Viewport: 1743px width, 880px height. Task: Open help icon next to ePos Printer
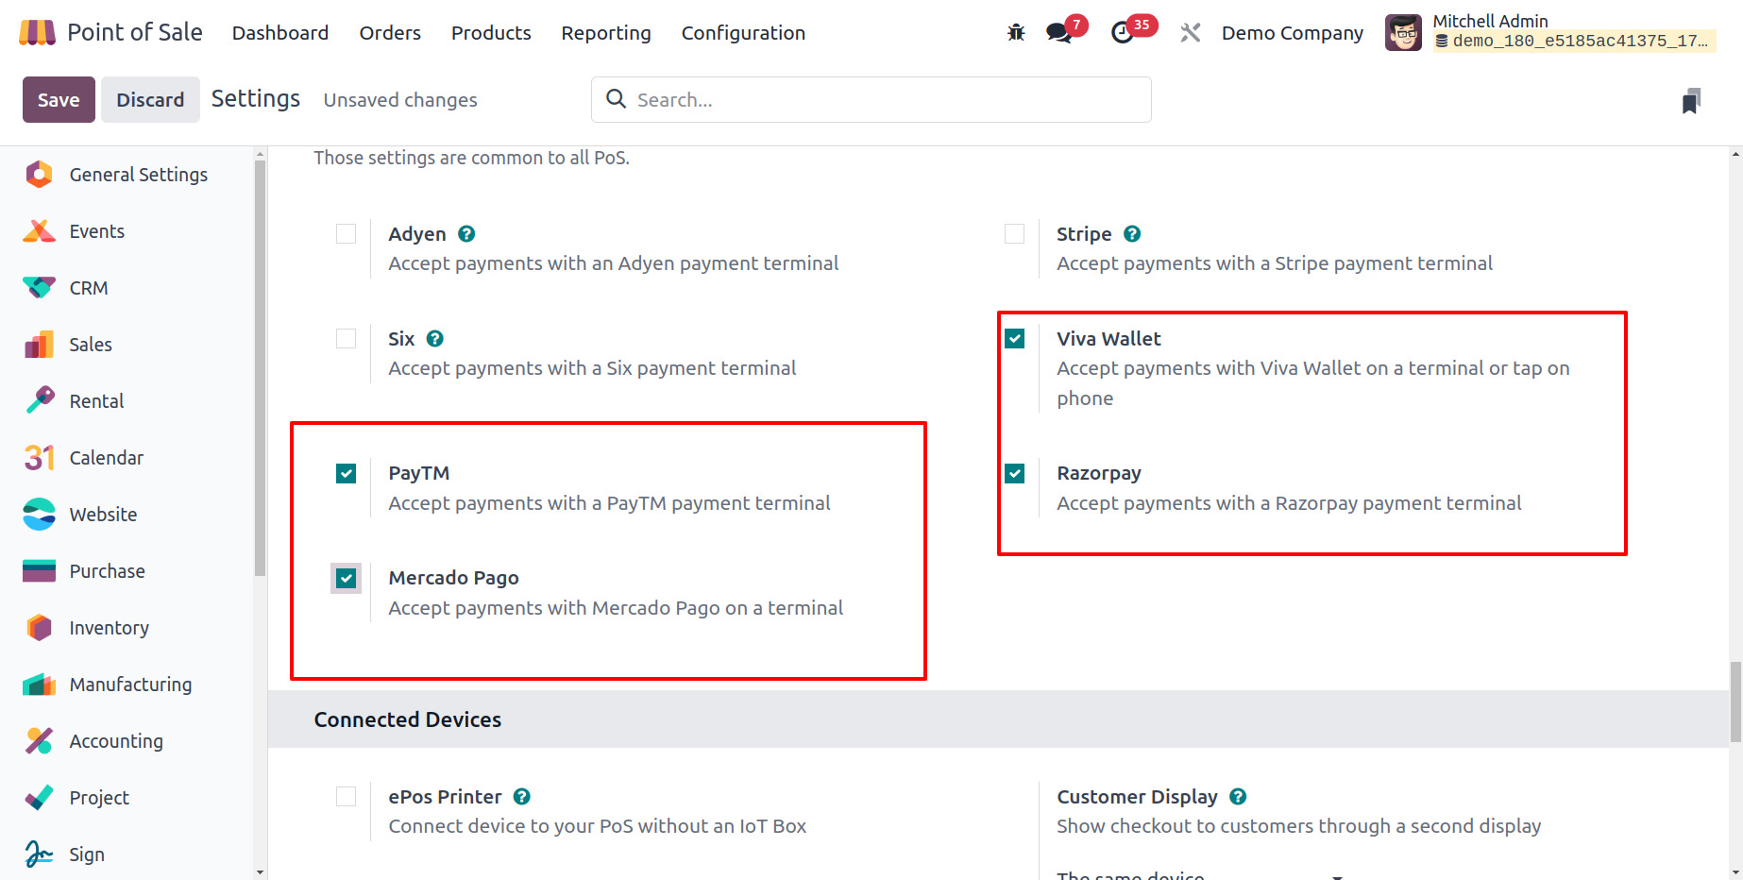[522, 797]
